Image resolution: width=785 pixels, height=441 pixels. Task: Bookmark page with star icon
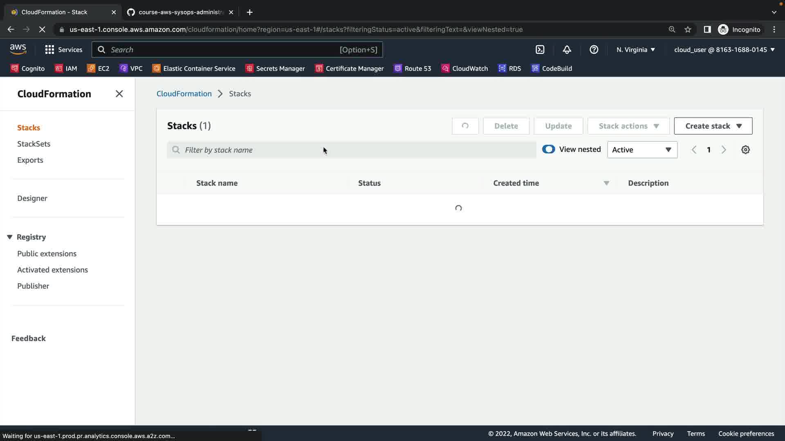[688, 29]
